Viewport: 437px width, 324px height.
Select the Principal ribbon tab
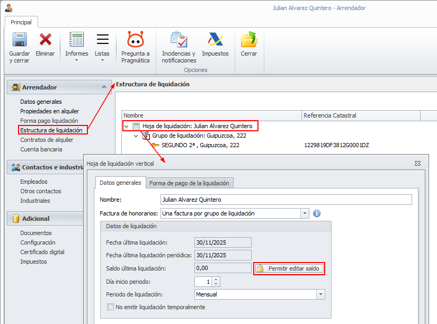[21, 22]
